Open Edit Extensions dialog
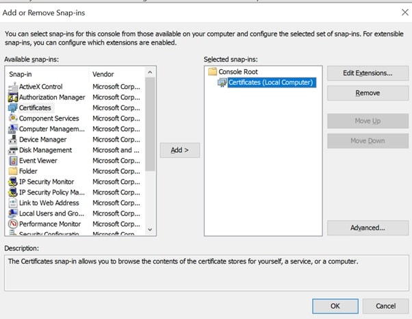The height and width of the screenshot is (319, 412). pyautogui.click(x=368, y=73)
